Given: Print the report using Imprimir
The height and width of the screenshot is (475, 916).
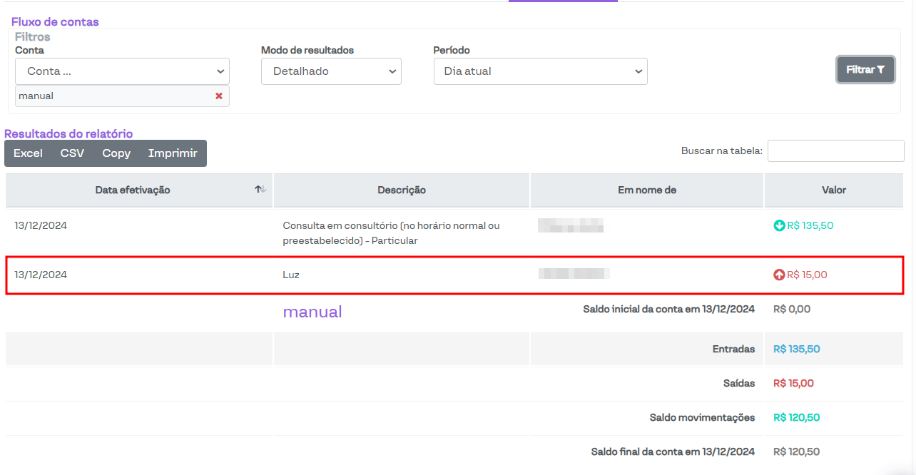Looking at the screenshot, I should click(173, 153).
